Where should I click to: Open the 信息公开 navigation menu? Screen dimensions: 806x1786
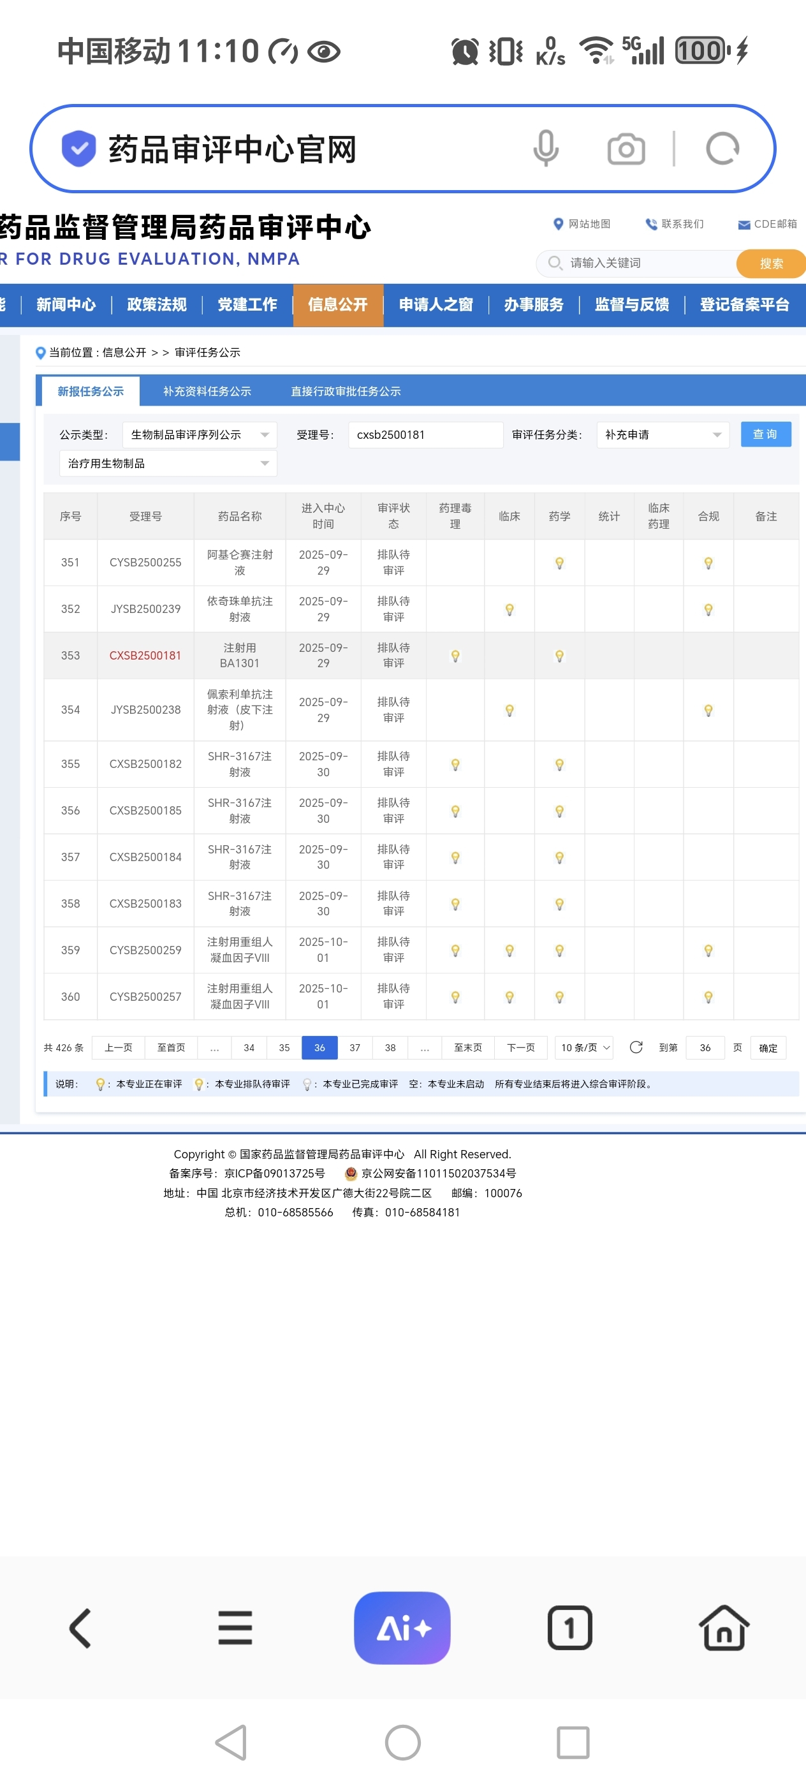[337, 304]
